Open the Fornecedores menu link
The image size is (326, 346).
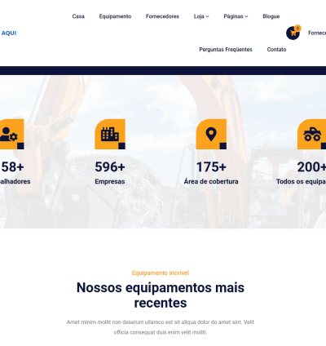point(162,16)
